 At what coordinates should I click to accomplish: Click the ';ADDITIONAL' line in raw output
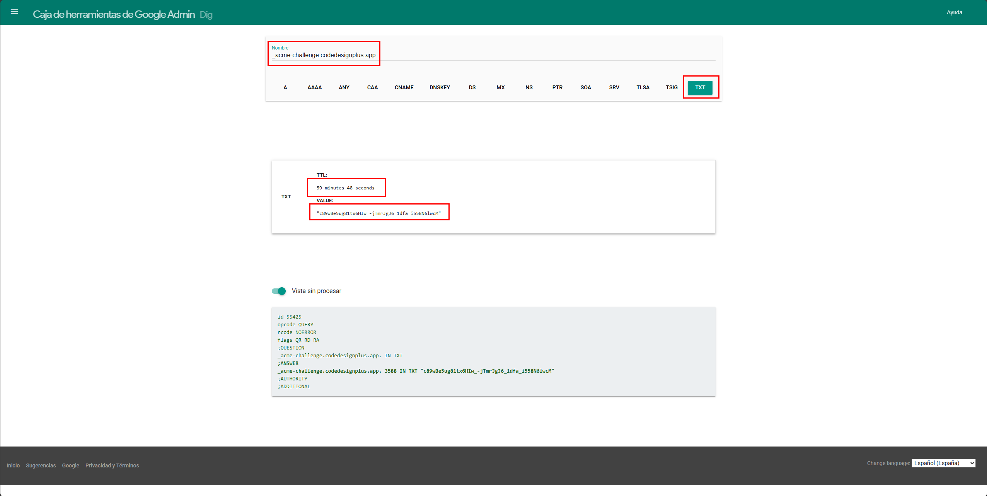(x=294, y=386)
